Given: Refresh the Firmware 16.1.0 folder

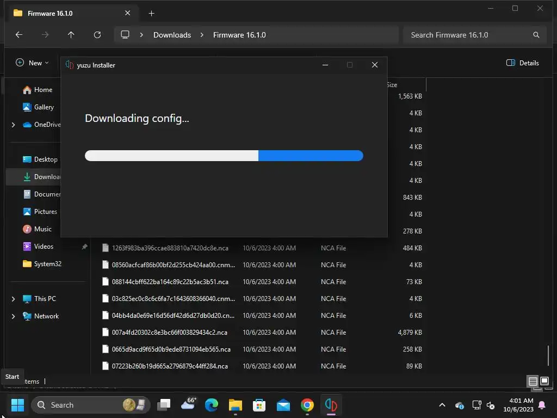Looking at the screenshot, I should 97,34.
